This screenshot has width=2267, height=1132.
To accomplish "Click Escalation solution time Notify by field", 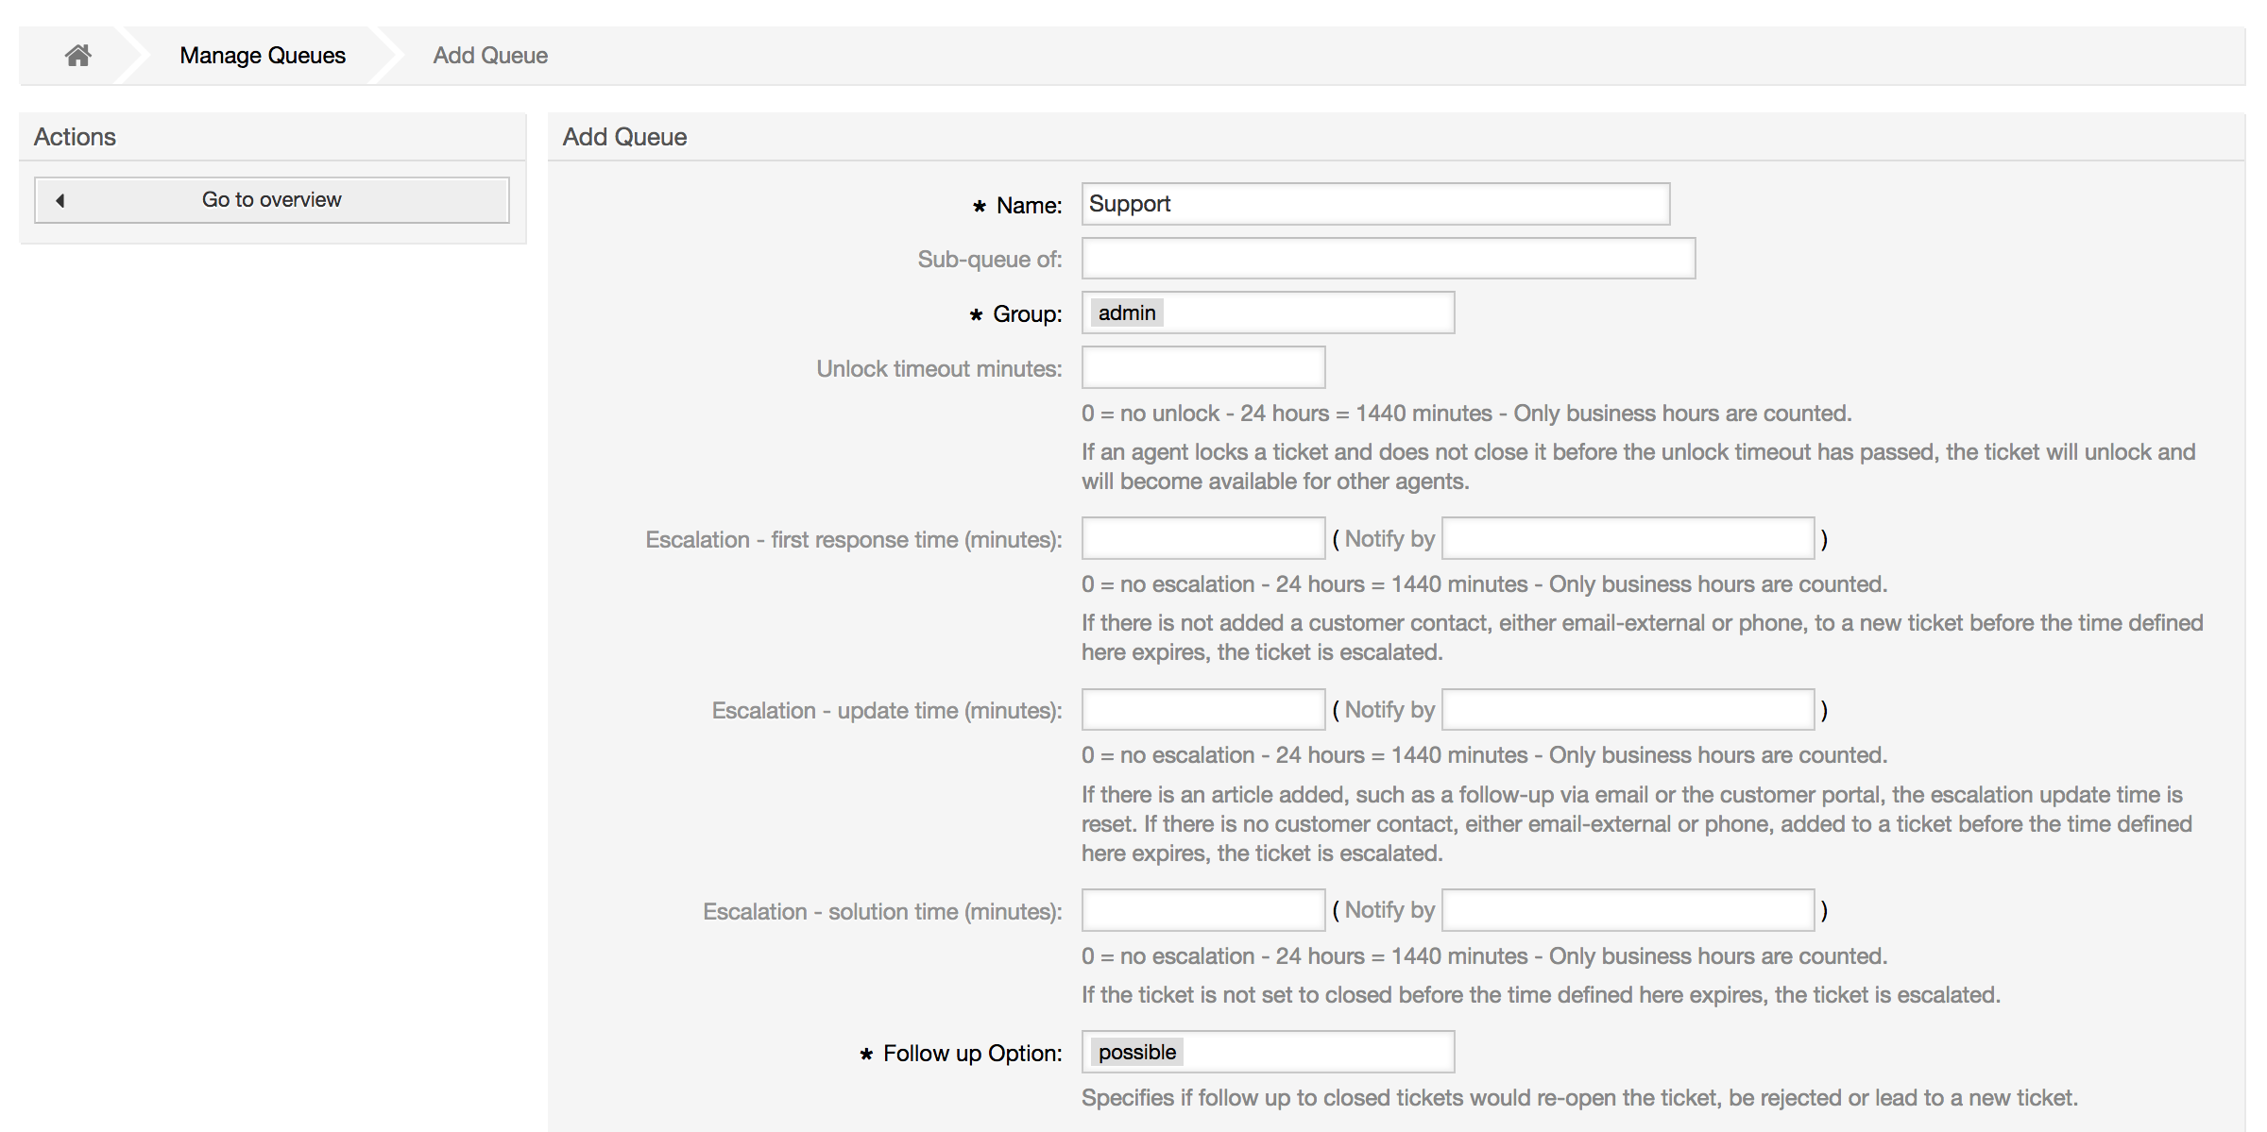I will [1632, 912].
